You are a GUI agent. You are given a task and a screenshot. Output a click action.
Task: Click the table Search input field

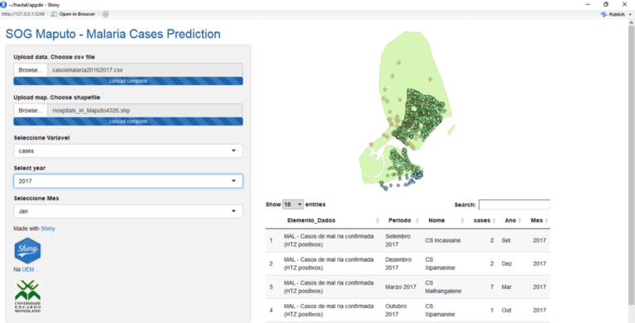tap(514, 205)
